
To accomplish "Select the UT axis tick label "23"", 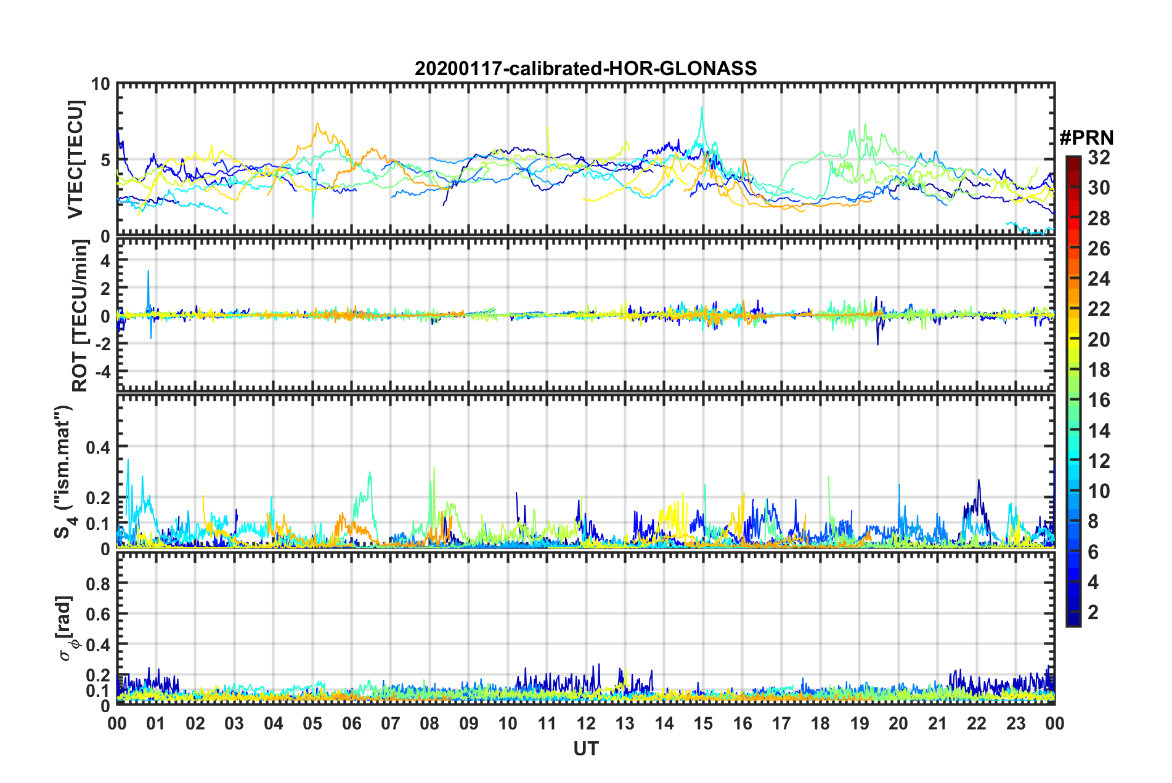I will point(1015,723).
